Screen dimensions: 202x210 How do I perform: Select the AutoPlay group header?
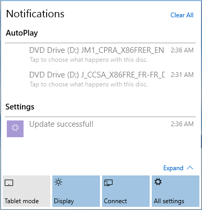point(22,33)
